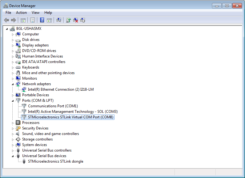
Task: Click Show/Hide Console Tree toolbar icon
Action: coord(23,20)
